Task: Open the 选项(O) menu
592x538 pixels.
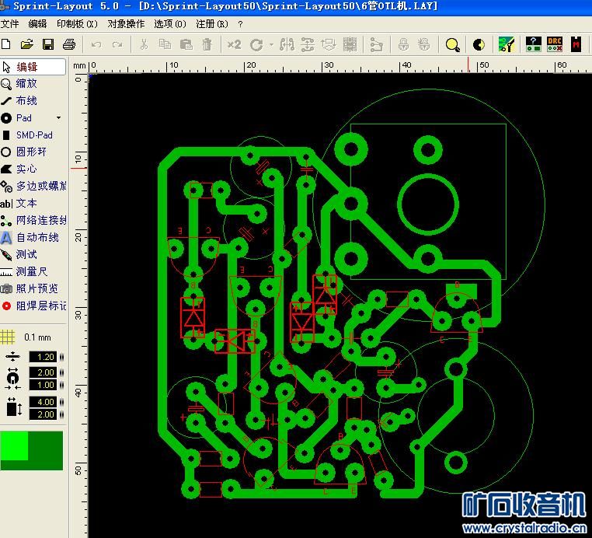Action: click(x=170, y=24)
